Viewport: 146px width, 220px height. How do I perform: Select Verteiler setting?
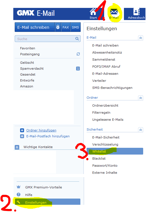[99, 81]
